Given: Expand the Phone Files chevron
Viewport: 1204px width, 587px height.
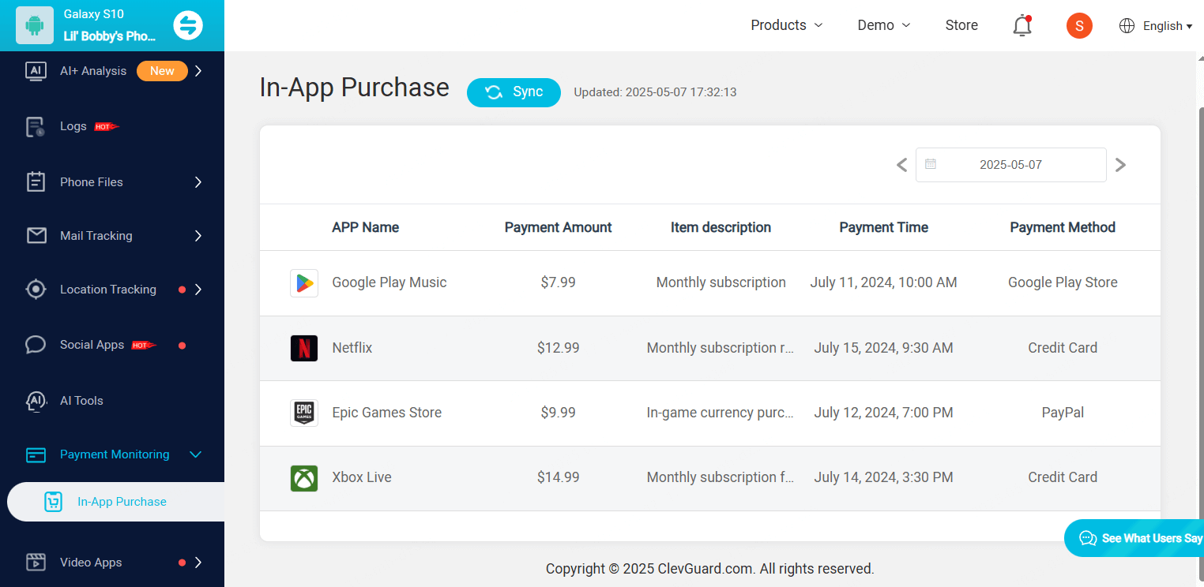Looking at the screenshot, I should coord(198,182).
